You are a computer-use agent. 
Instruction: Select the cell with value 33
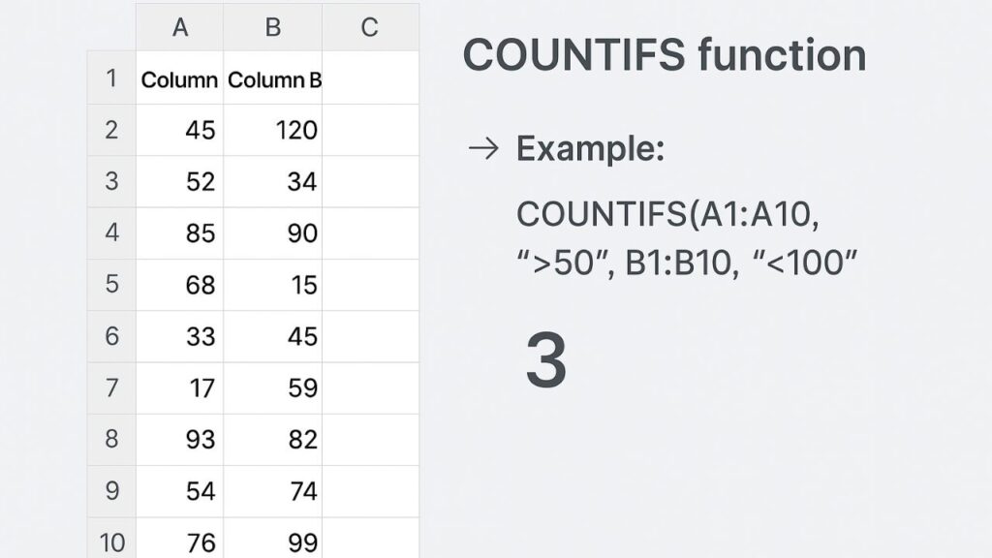(x=181, y=336)
